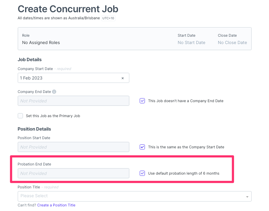Click the Job Details section heading
This screenshot has height=211, width=269.
pos(30,60)
